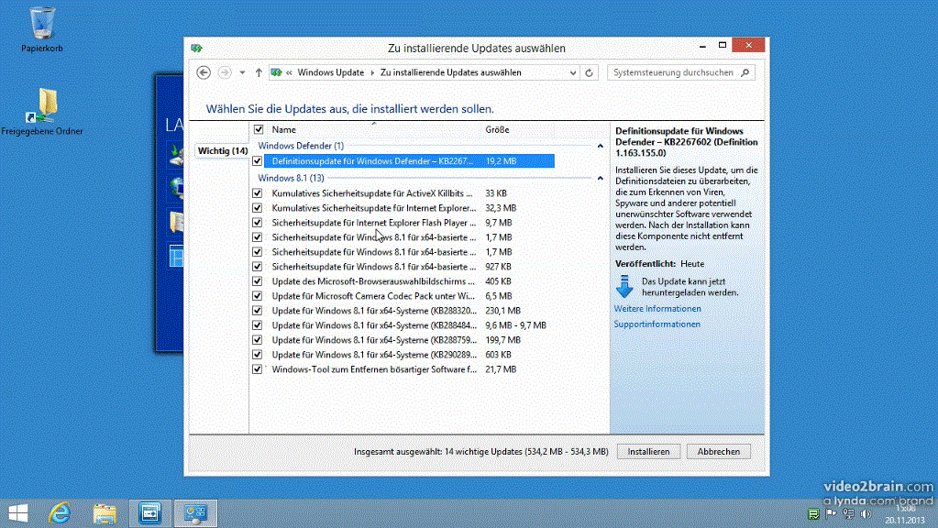
Task: Select the Wichtig (14) tab
Action: coord(223,150)
